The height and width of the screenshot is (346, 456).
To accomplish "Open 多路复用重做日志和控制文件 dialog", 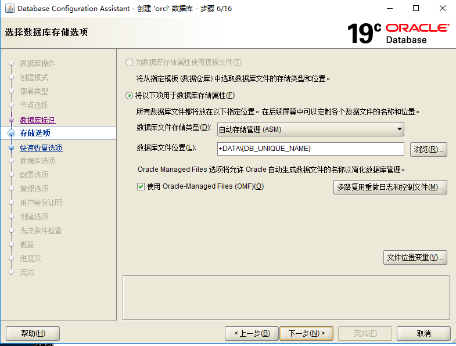I will pos(390,187).
